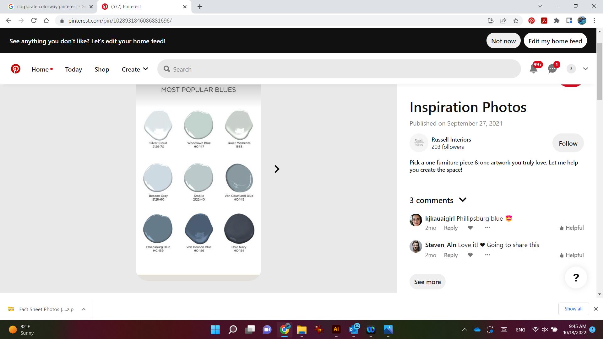Screen dimensions: 603x339
Task: Click the Russell Interiors avatar
Action: 419,143
